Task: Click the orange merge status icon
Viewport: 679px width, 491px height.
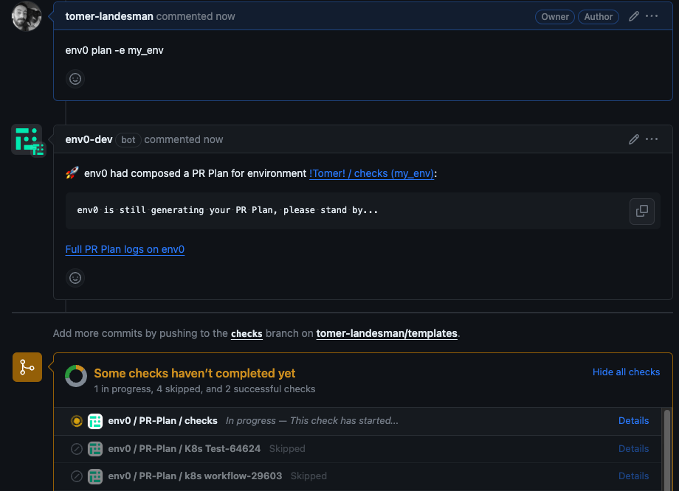Action: [x=27, y=367]
